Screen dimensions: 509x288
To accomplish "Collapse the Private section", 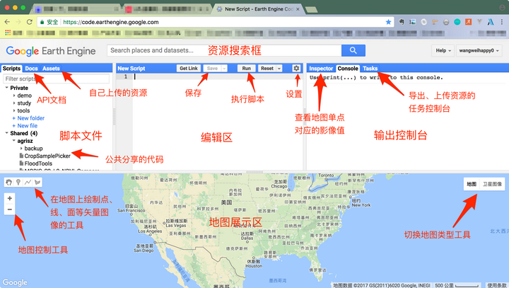I will 6,88.
